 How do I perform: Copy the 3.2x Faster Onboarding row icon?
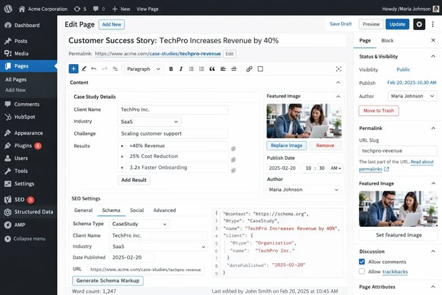pos(233,170)
